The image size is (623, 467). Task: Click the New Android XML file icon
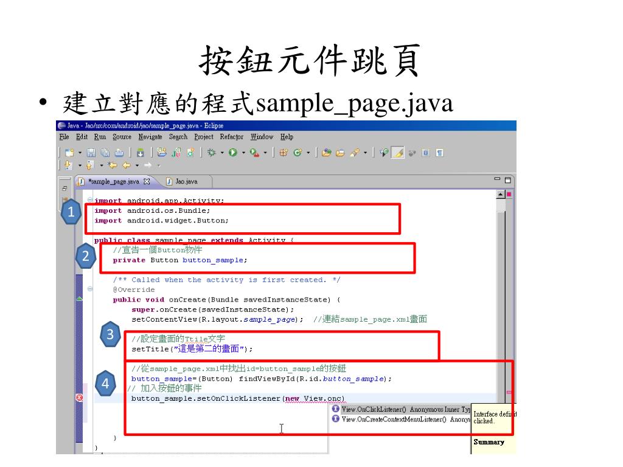[x=190, y=153]
